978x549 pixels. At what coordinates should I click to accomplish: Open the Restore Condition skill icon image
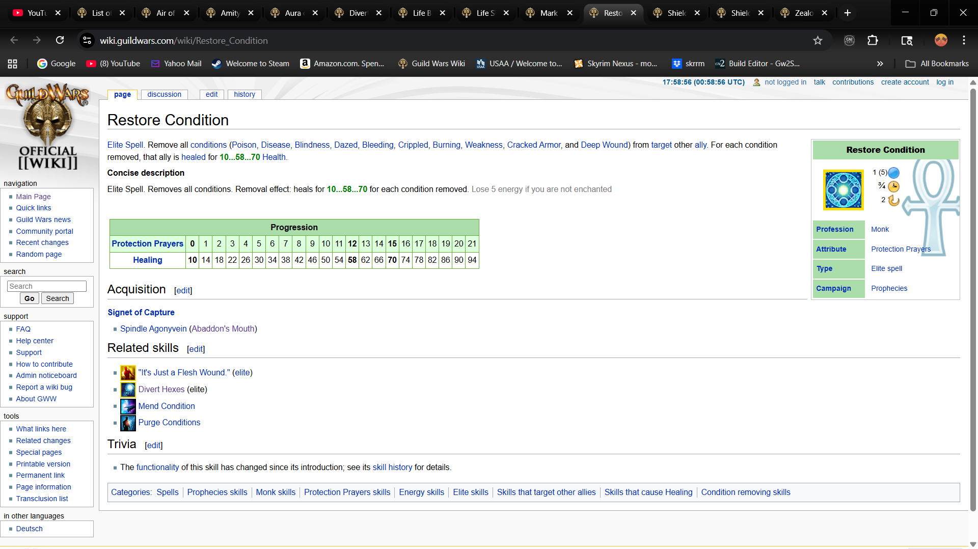click(x=843, y=190)
